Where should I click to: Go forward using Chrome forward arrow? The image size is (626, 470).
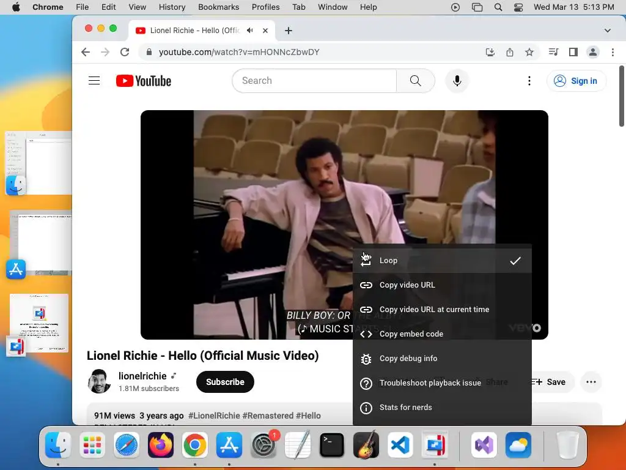tap(105, 52)
